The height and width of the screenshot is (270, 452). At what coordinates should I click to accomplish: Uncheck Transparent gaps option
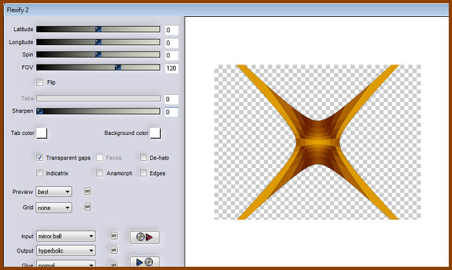click(40, 158)
